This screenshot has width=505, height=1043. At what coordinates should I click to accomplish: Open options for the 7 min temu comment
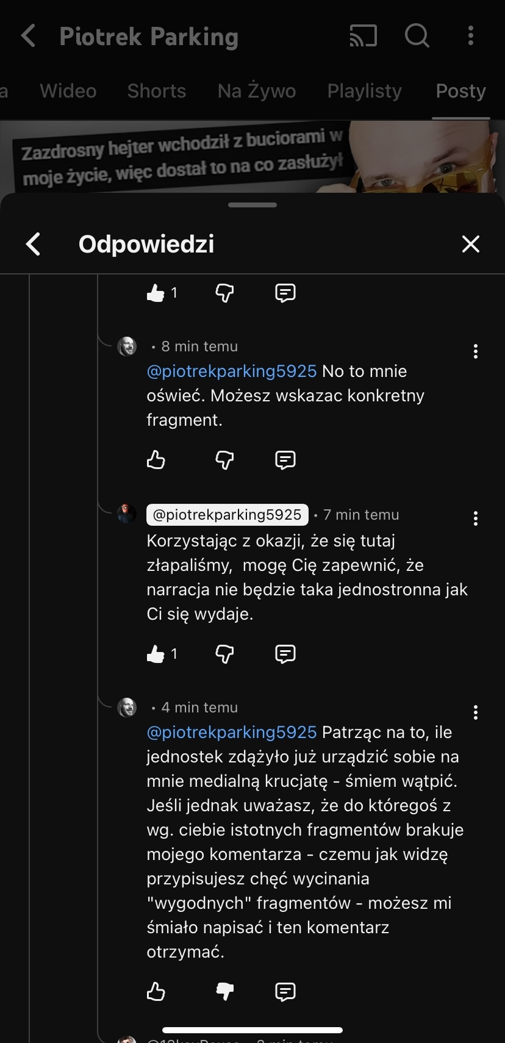[x=475, y=519]
